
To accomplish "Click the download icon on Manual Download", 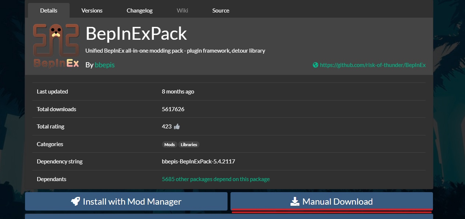I will pyautogui.click(x=295, y=201).
